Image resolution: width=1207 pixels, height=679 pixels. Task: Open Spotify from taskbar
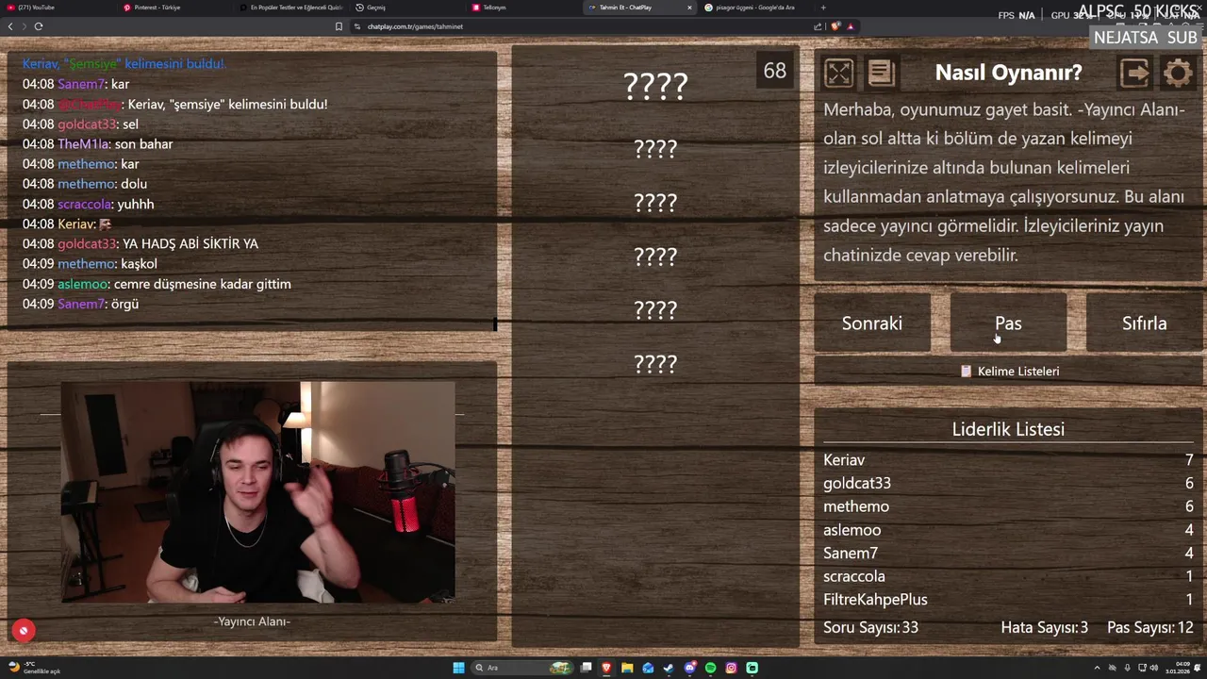[x=710, y=668]
